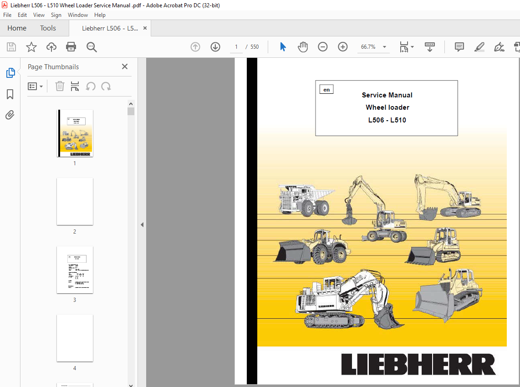This screenshot has height=387, width=520.
Task: Open the Sign menu
Action: (x=56, y=15)
